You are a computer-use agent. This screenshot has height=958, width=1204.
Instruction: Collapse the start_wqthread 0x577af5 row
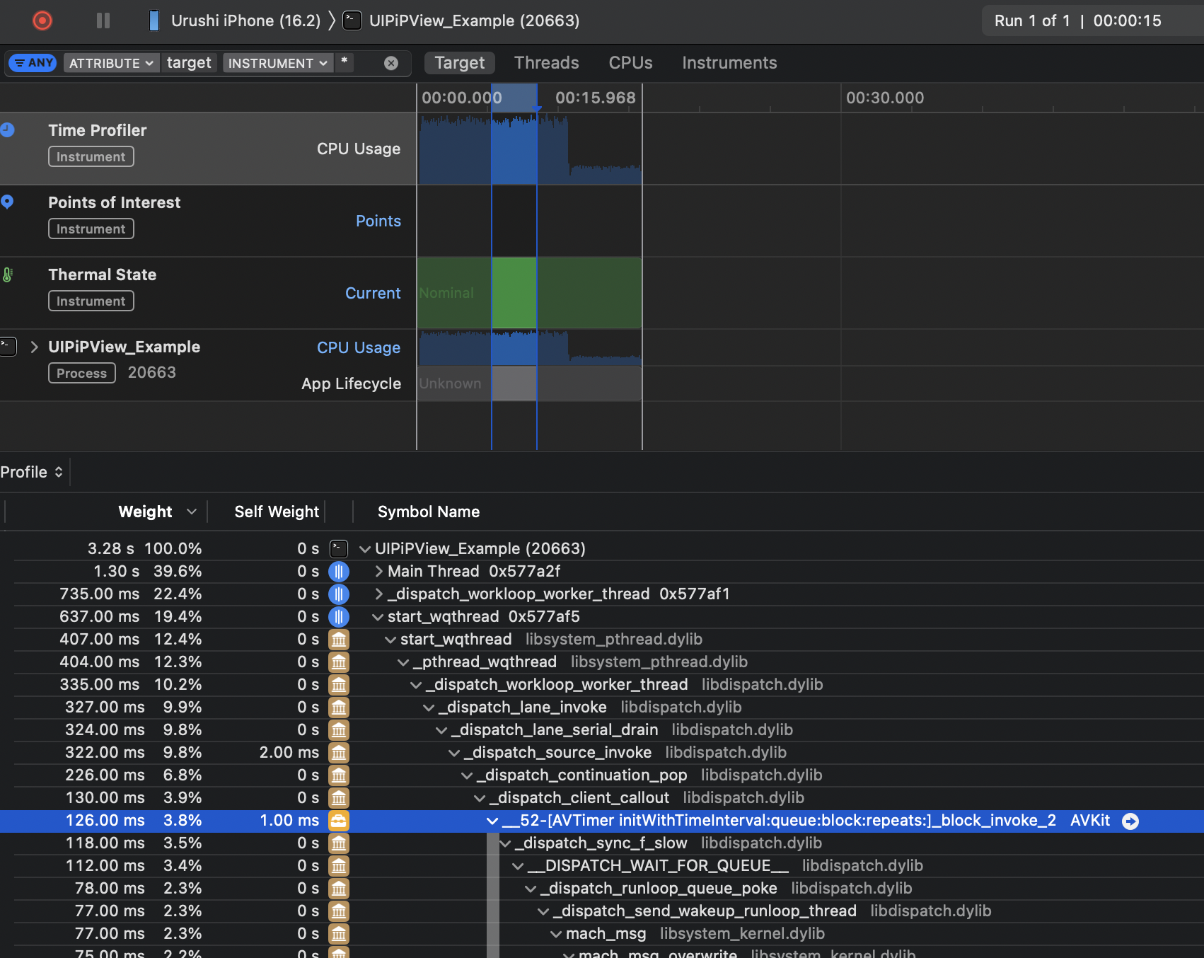[x=378, y=617]
